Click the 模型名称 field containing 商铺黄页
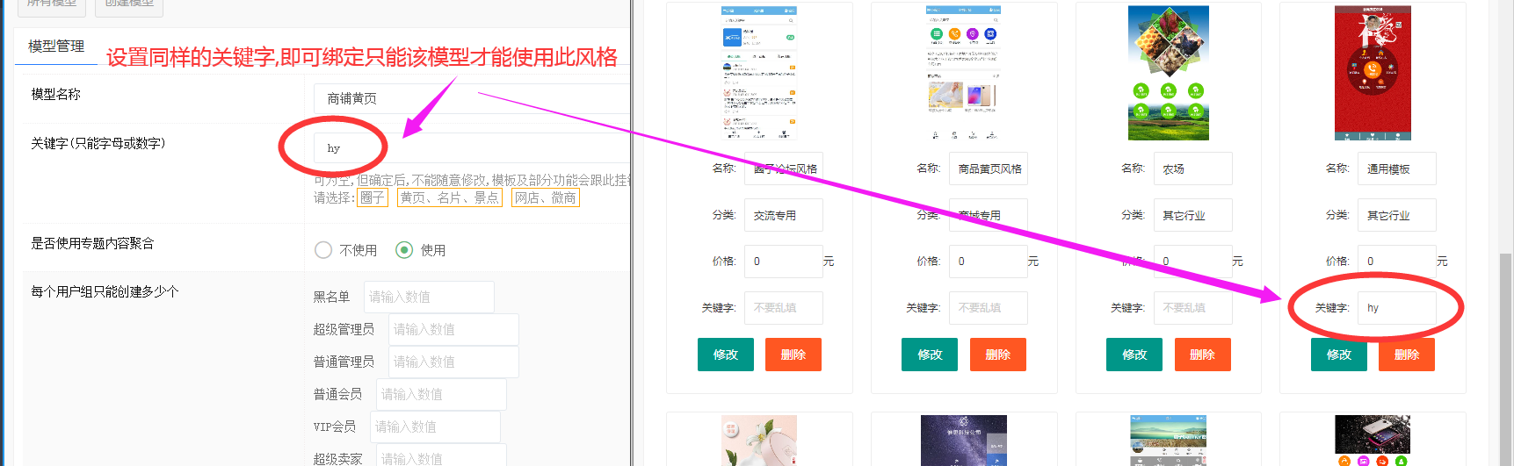 (471, 98)
